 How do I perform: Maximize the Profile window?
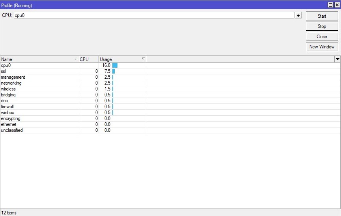click(330, 5)
